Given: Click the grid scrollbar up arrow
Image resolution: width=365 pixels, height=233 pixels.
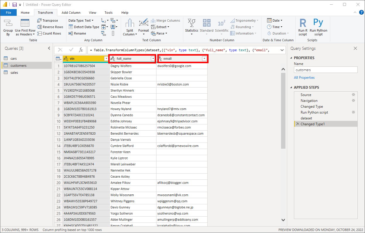Looking at the screenshot, I should tap(283, 69).
